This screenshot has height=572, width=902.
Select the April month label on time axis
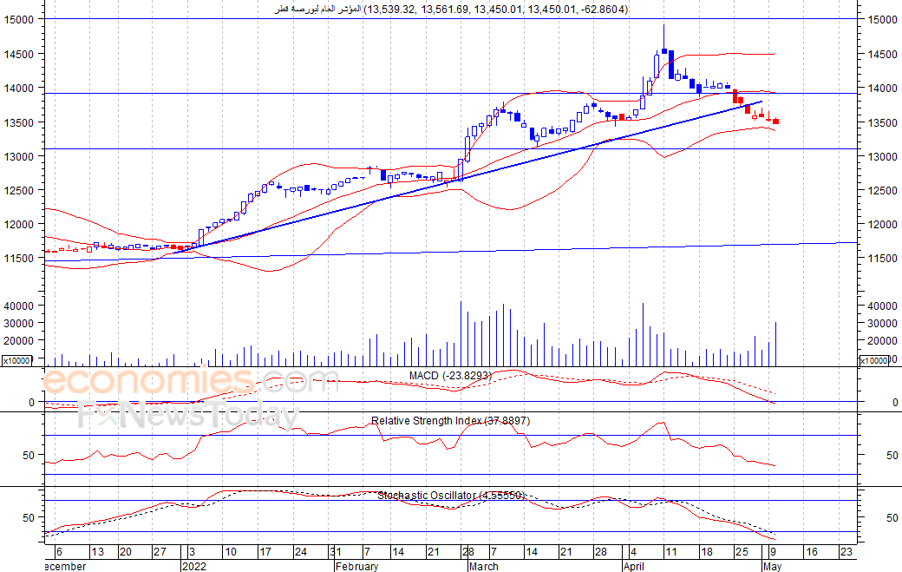(634, 566)
